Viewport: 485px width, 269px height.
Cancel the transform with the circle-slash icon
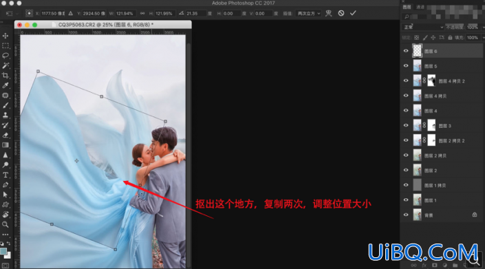click(341, 13)
